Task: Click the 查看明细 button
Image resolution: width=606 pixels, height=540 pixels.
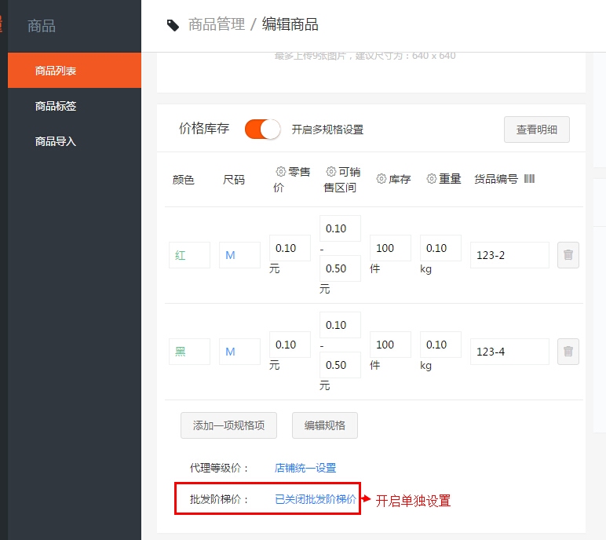Action: [x=536, y=130]
